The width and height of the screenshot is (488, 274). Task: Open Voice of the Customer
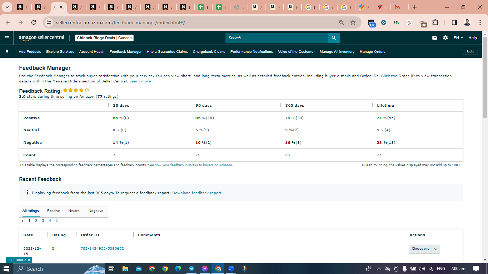296,51
